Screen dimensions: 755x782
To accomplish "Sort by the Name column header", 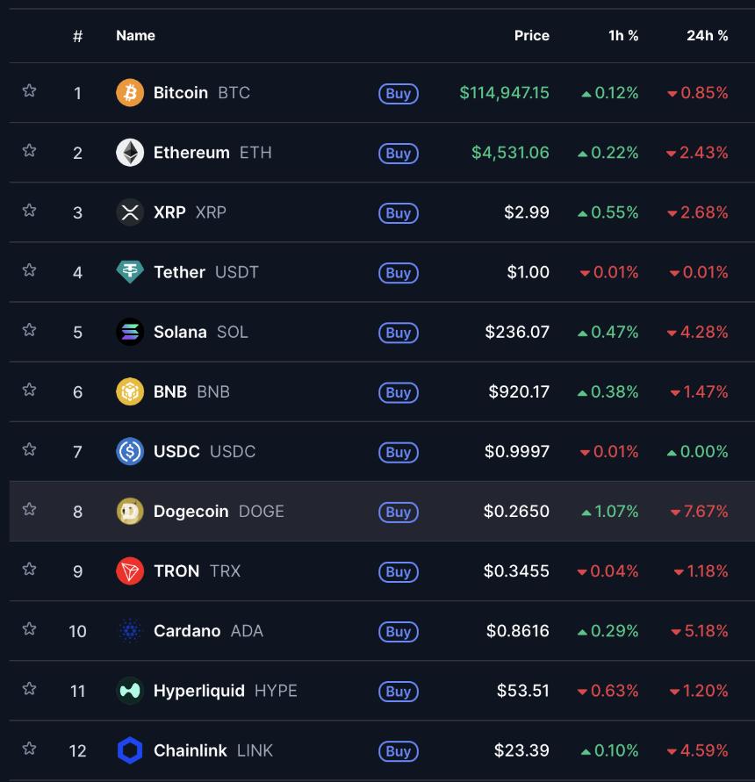I will tap(136, 35).
